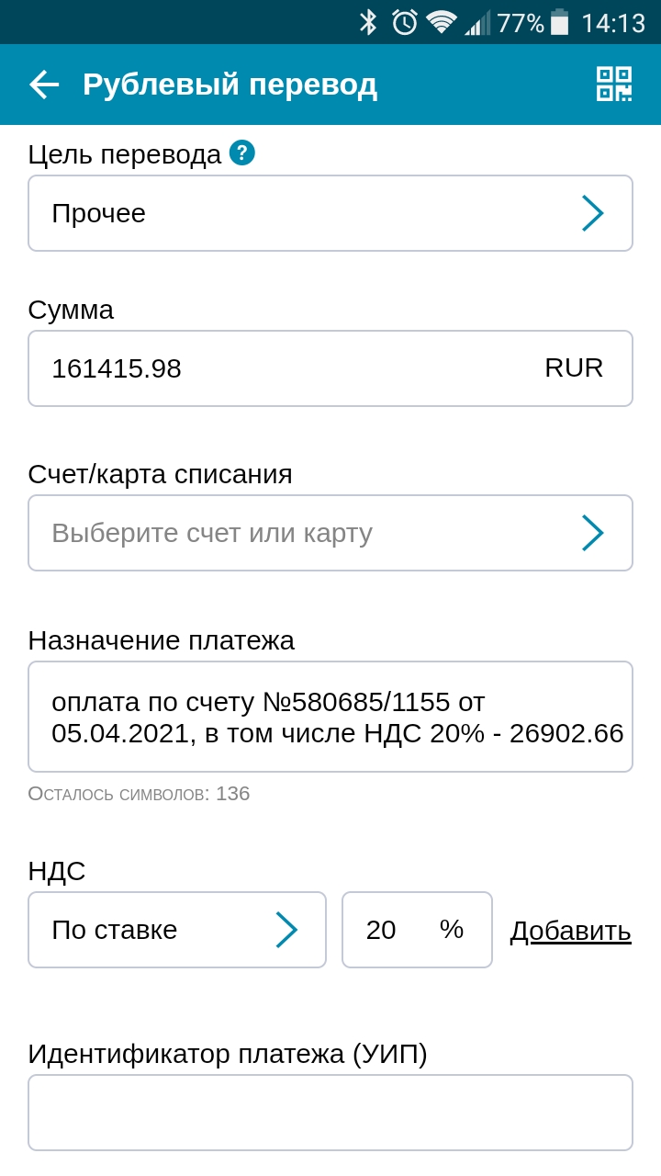Viewport: 661px width, 1176px height.
Task: Tap the cellular signal strength icon
Action: coord(477,22)
